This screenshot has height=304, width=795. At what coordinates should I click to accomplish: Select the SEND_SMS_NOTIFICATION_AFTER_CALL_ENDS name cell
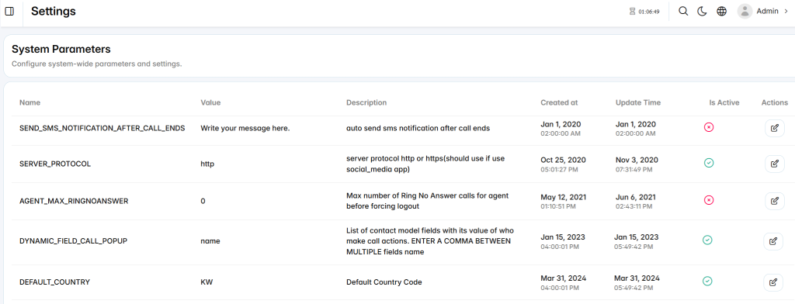(102, 128)
